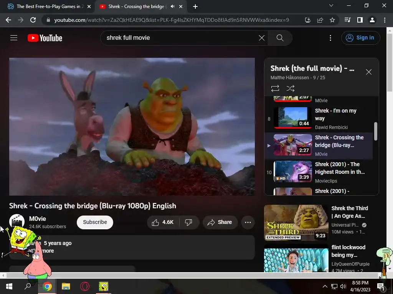Close the playlist panel with the X
This screenshot has height=294, width=393.
pyautogui.click(x=369, y=72)
